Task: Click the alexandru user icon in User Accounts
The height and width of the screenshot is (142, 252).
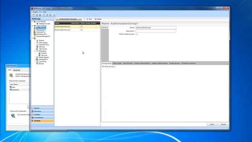Action: [x=11, y=90]
